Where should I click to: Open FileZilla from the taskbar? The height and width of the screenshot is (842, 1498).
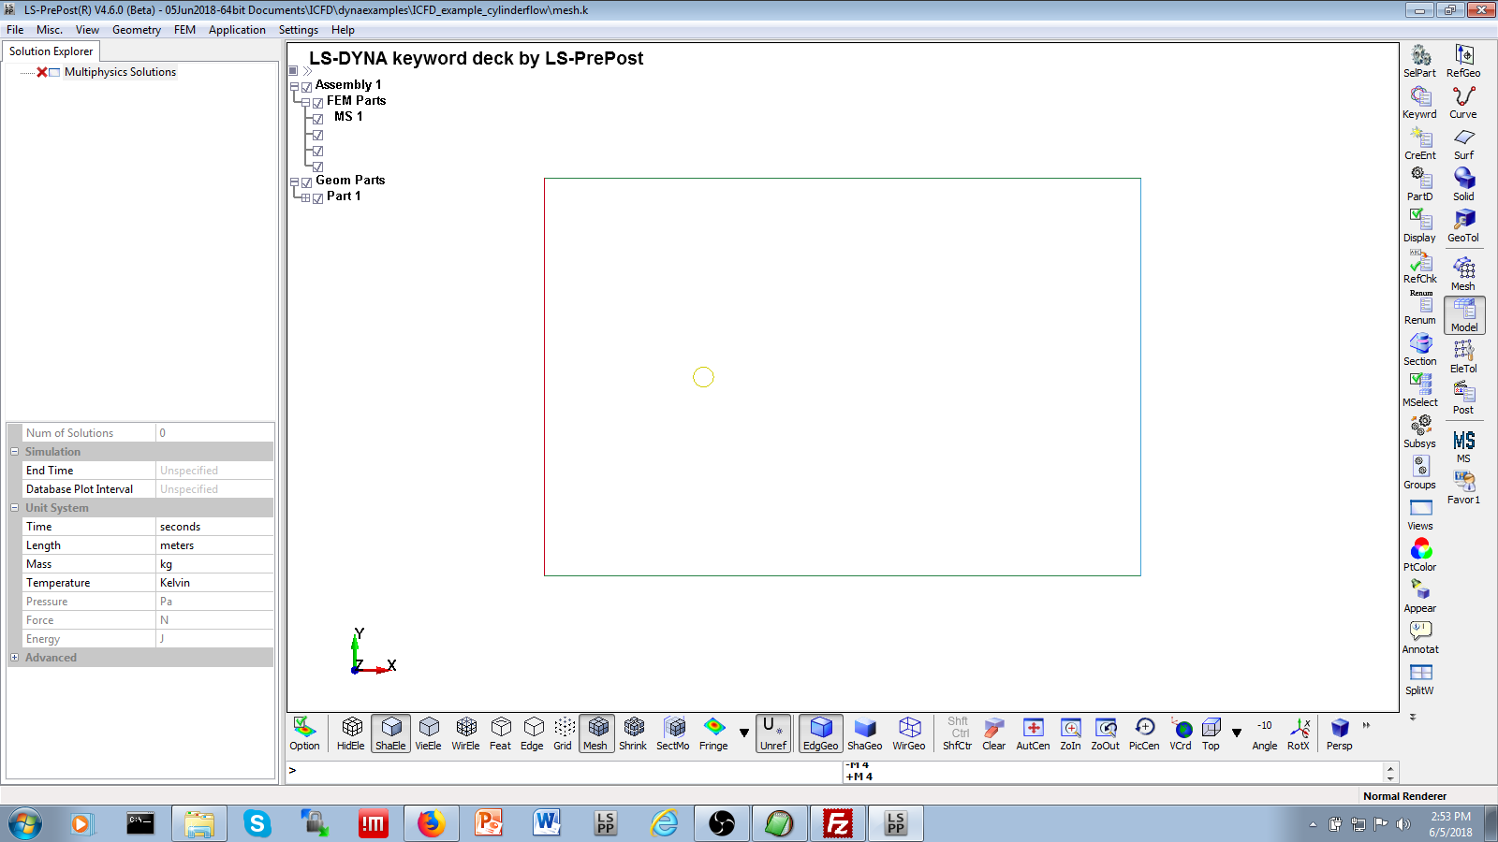click(x=837, y=823)
